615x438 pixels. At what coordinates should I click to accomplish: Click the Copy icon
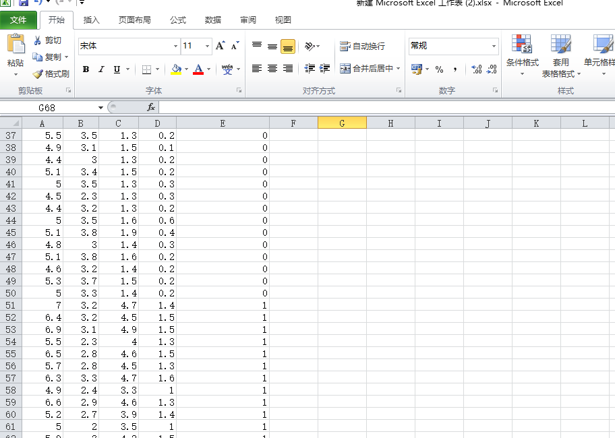click(x=38, y=57)
